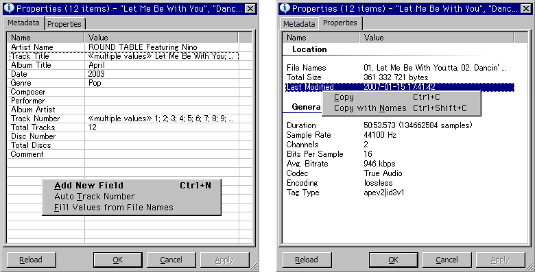Click info icon in right Properties window title
The image size is (535, 272).
click(x=285, y=8)
